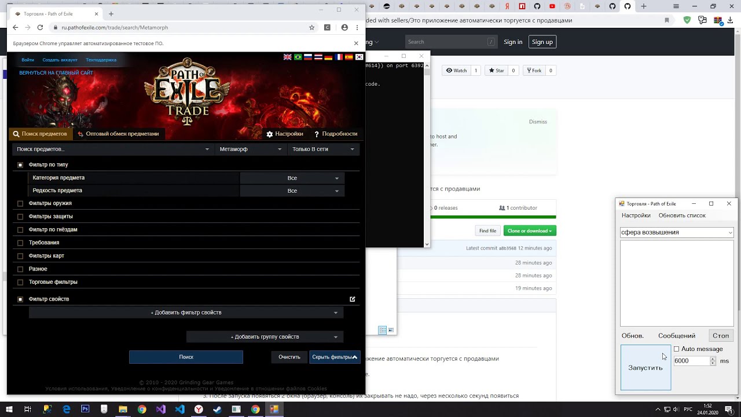The width and height of the screenshot is (741, 417).
Task: Dismiss the automated test software infobar
Action: 356,43
